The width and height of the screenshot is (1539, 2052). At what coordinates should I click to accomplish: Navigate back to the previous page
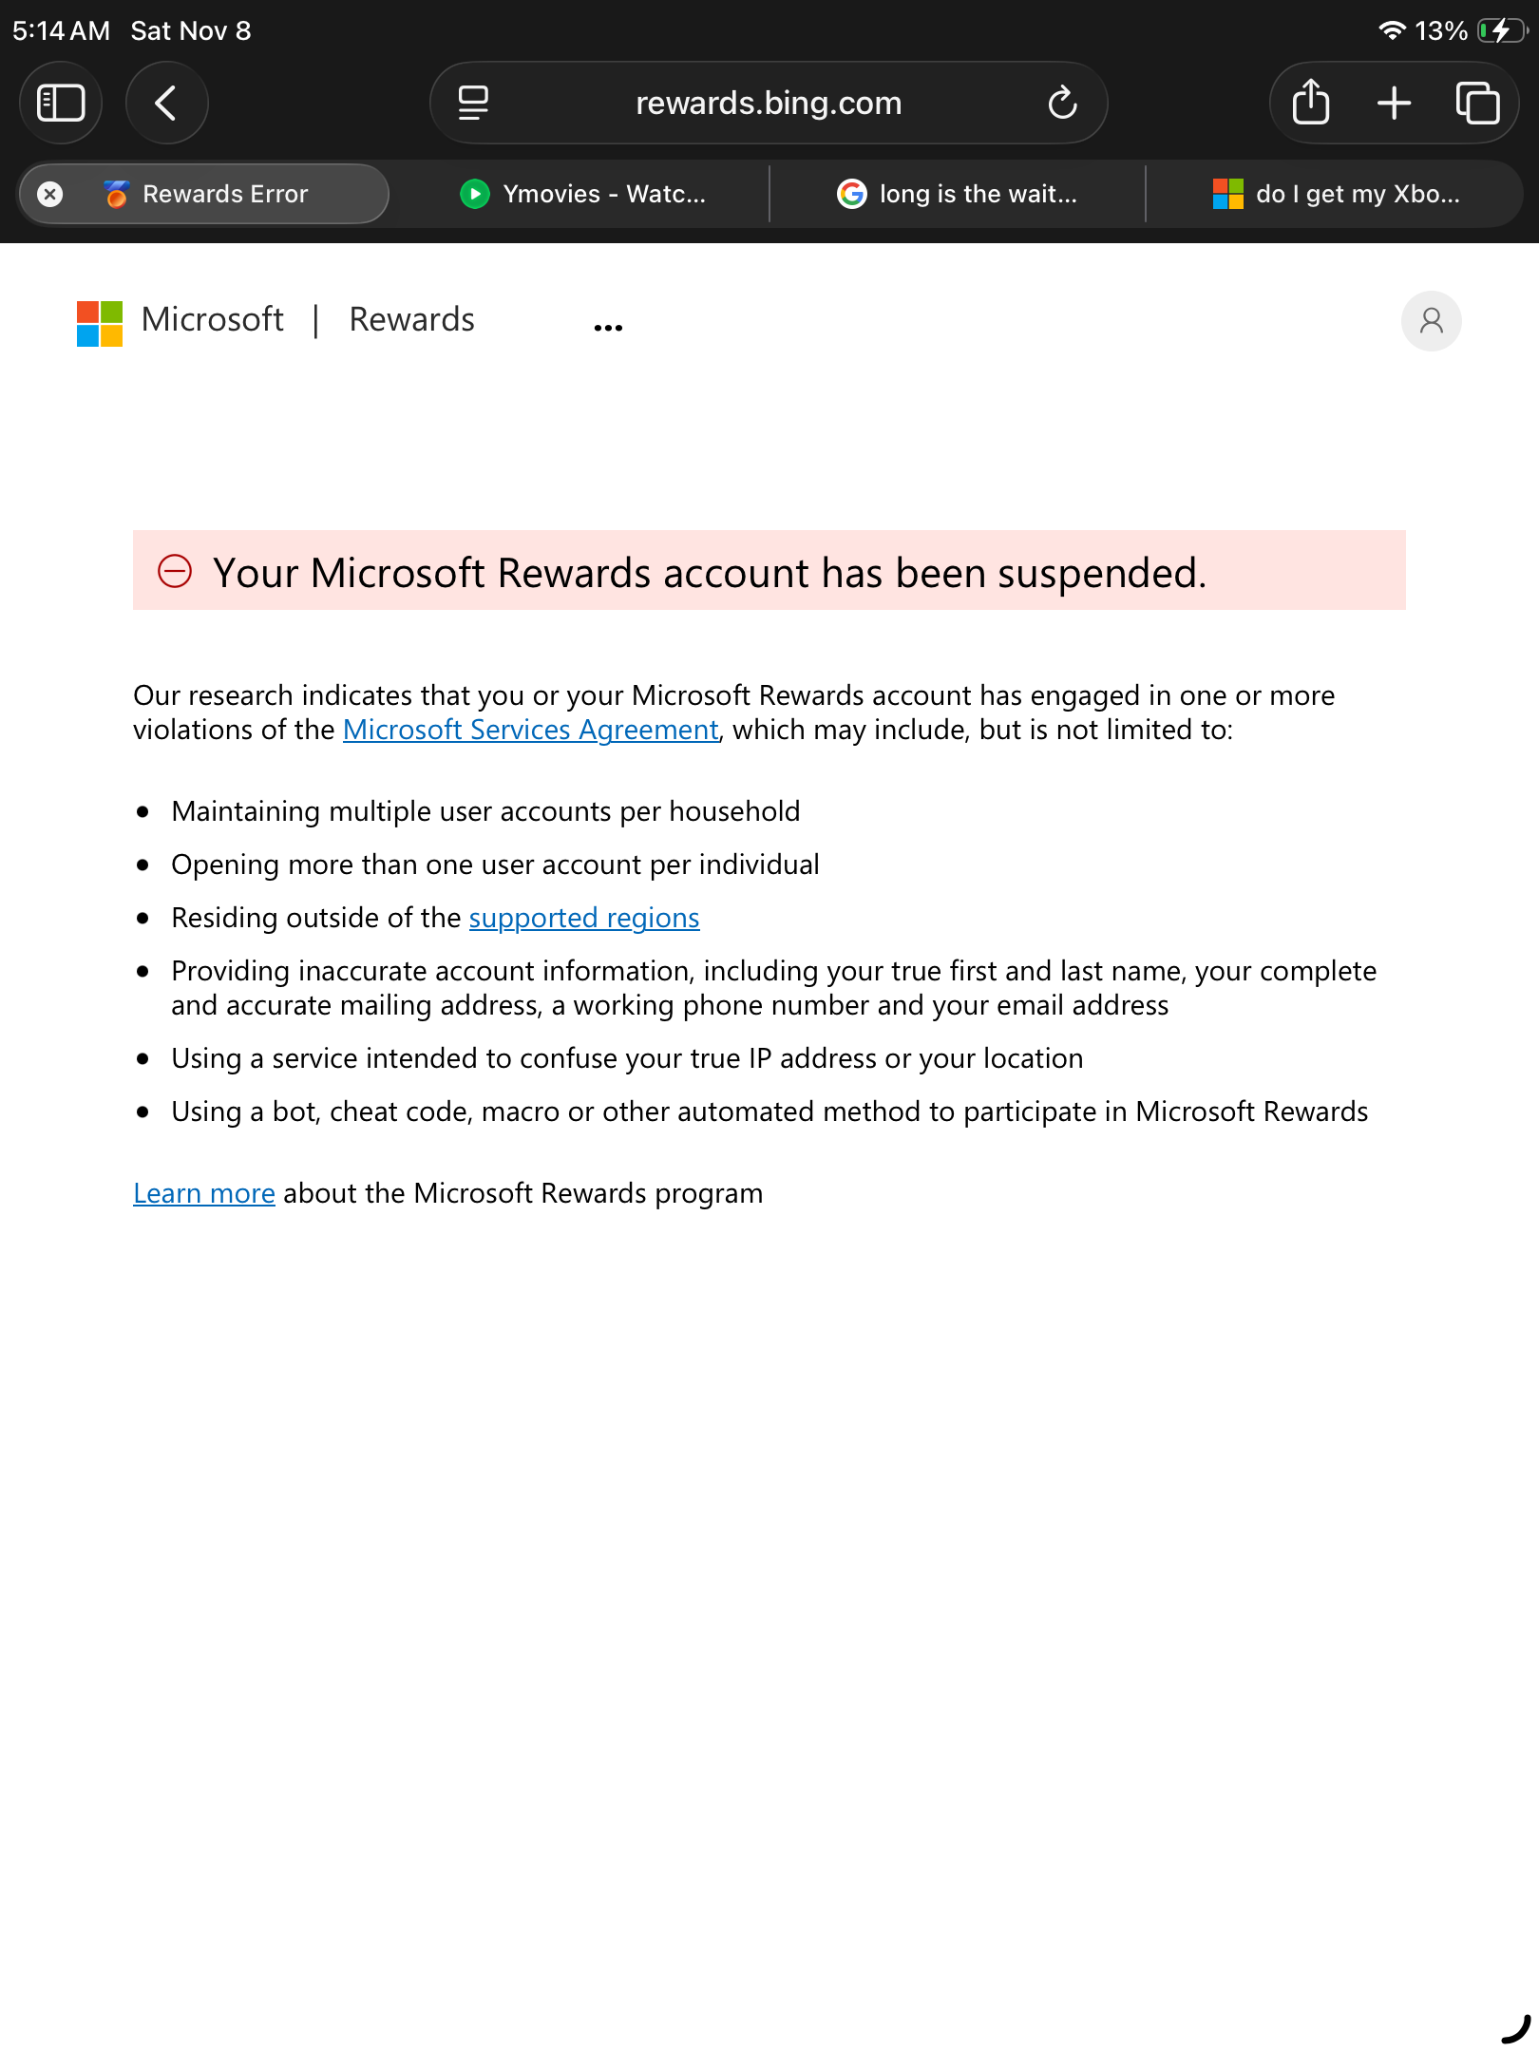point(166,103)
